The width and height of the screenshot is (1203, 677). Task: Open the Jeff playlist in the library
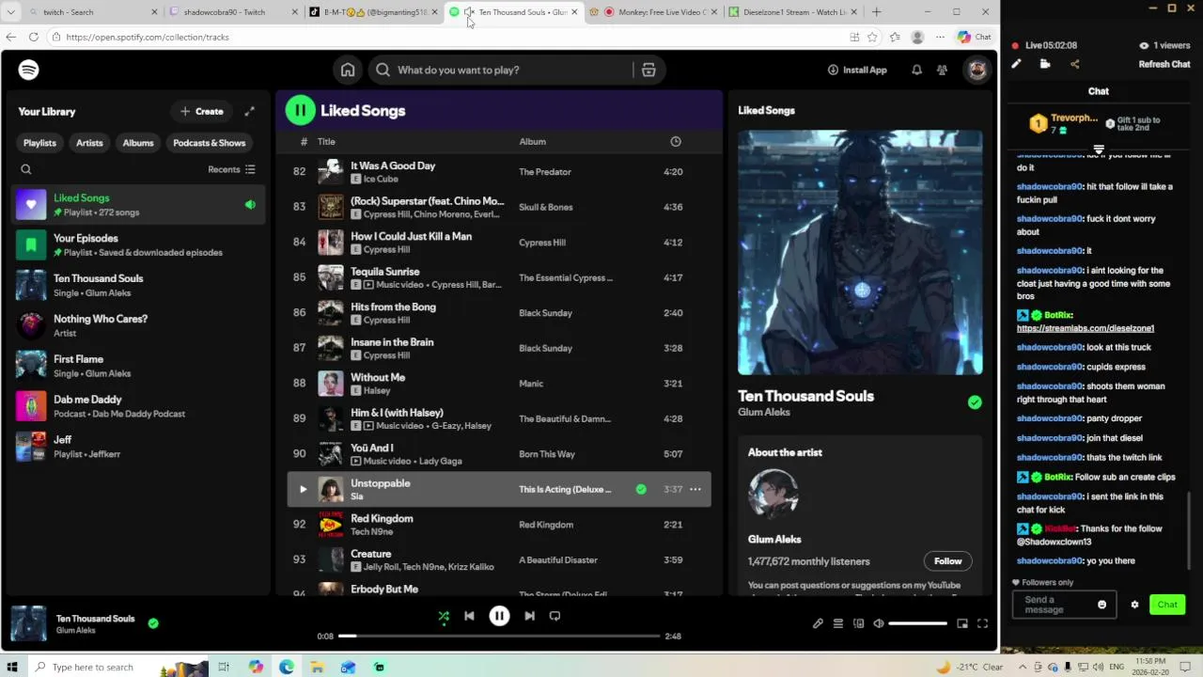[138, 447]
